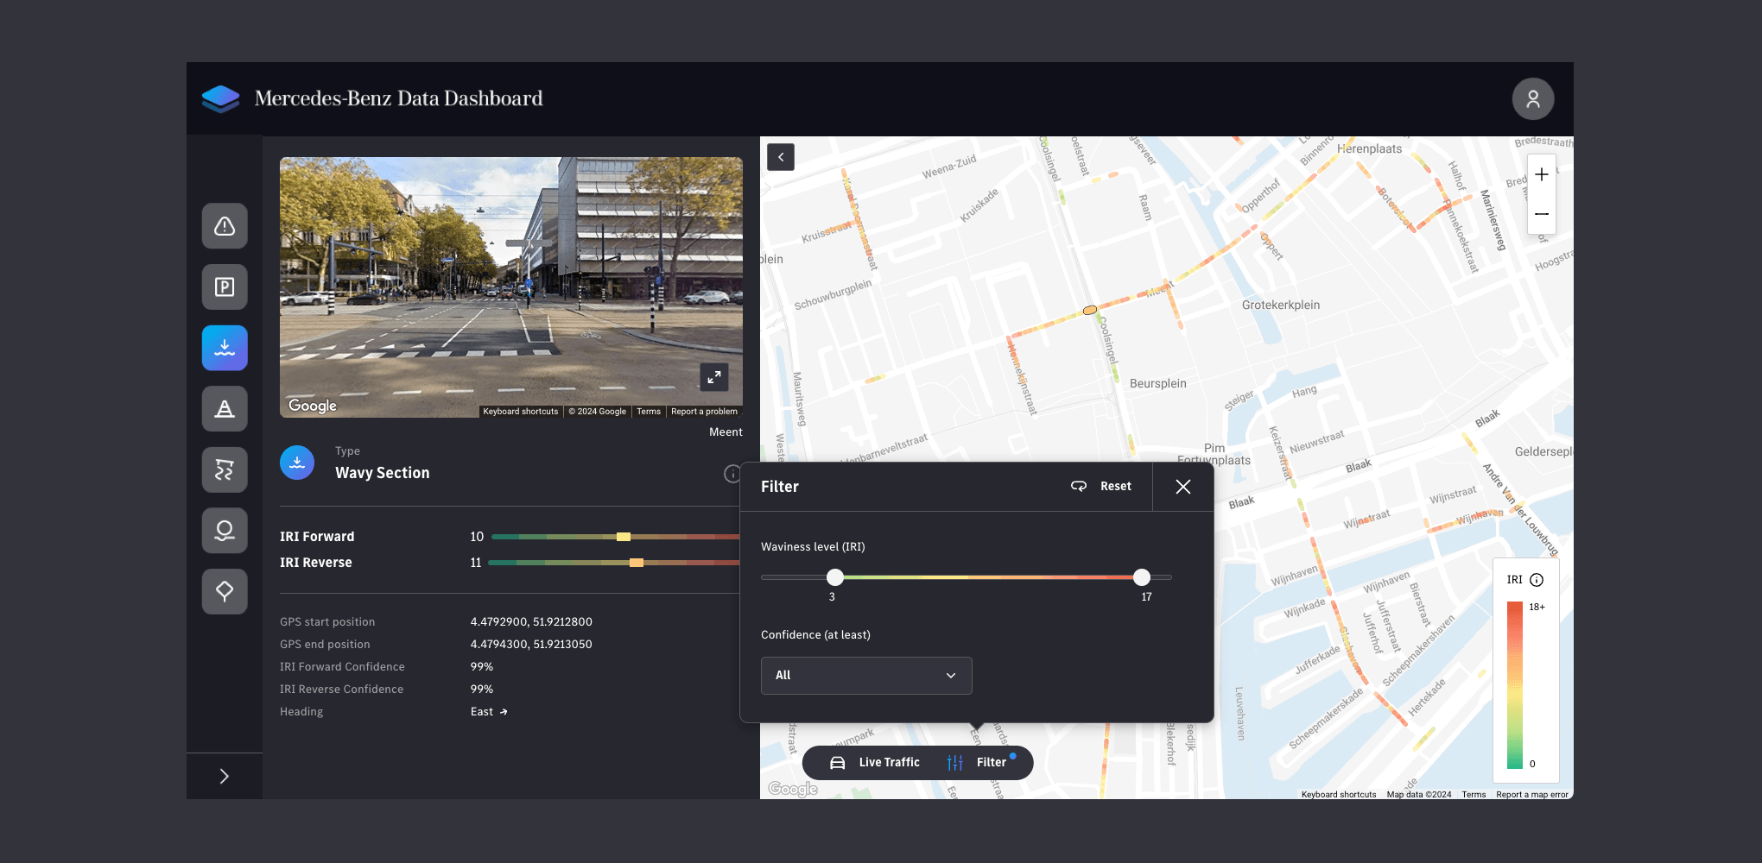This screenshot has width=1762, height=863.
Task: Close the Filter panel
Action: (x=1183, y=487)
